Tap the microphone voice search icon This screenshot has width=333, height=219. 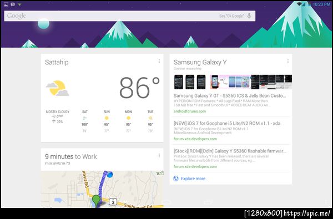[249, 16]
